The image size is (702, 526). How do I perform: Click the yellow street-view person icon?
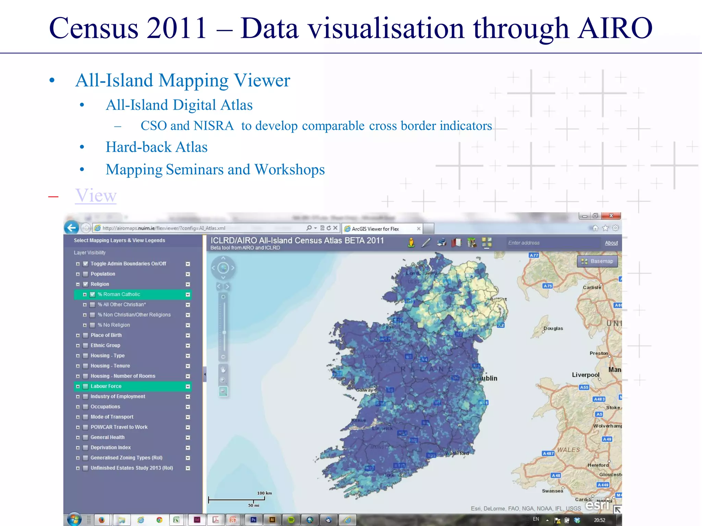pos(411,243)
